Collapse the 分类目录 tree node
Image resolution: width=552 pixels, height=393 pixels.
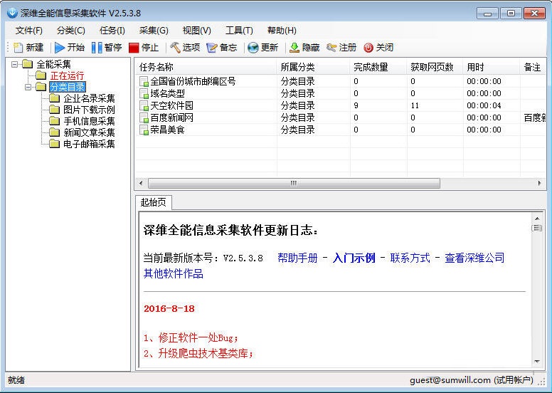click(28, 87)
